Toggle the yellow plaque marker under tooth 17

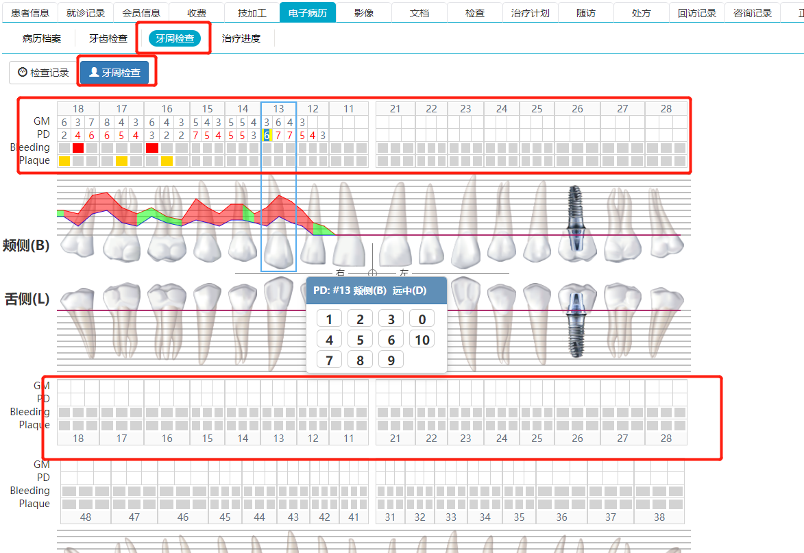(121, 161)
